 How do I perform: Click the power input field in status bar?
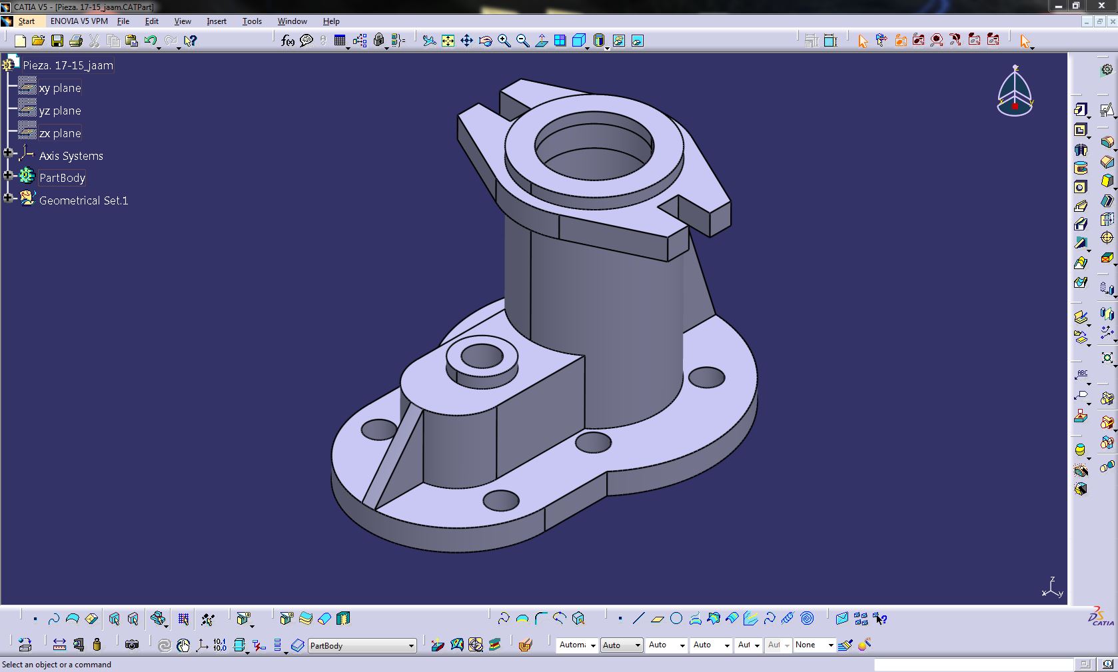pos(973,664)
